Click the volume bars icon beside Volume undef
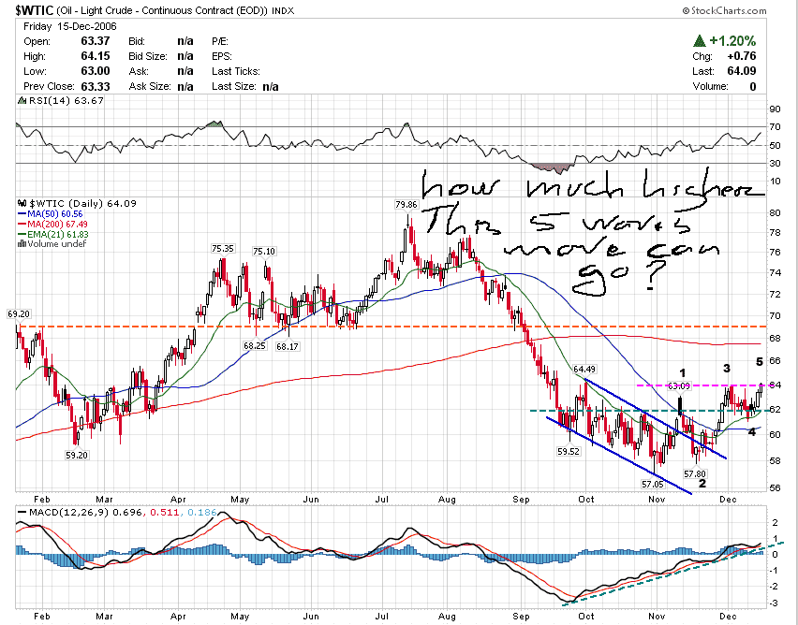This screenshot has height=625, width=798. coord(22,244)
